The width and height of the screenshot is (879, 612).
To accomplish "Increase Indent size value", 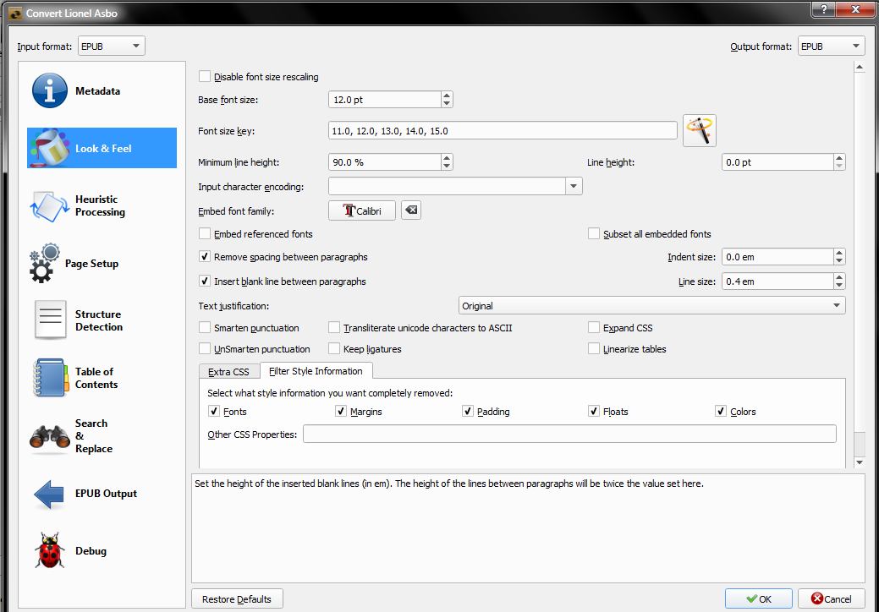I will (x=839, y=253).
